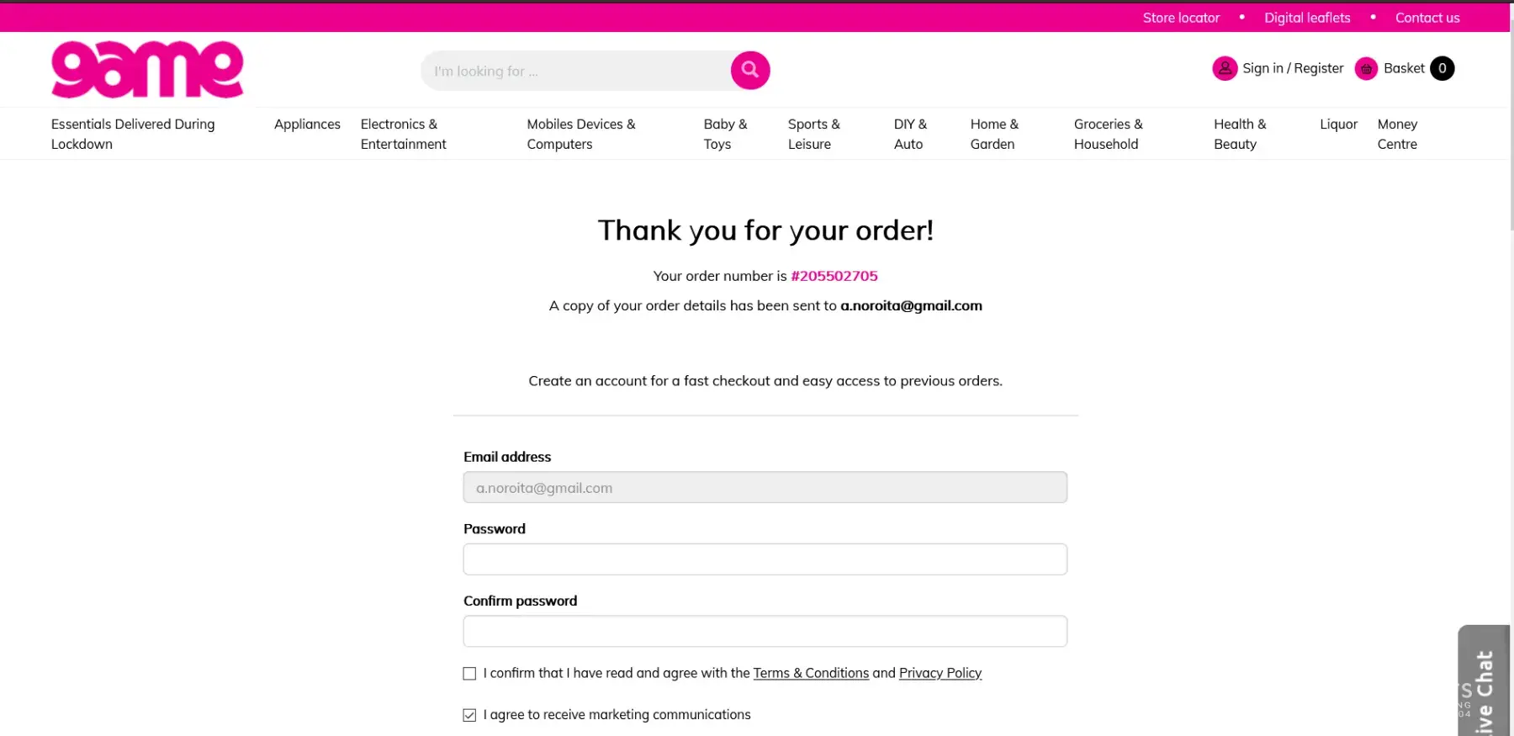Tick the Terms & Conditions agreement checkbox

tap(469, 674)
